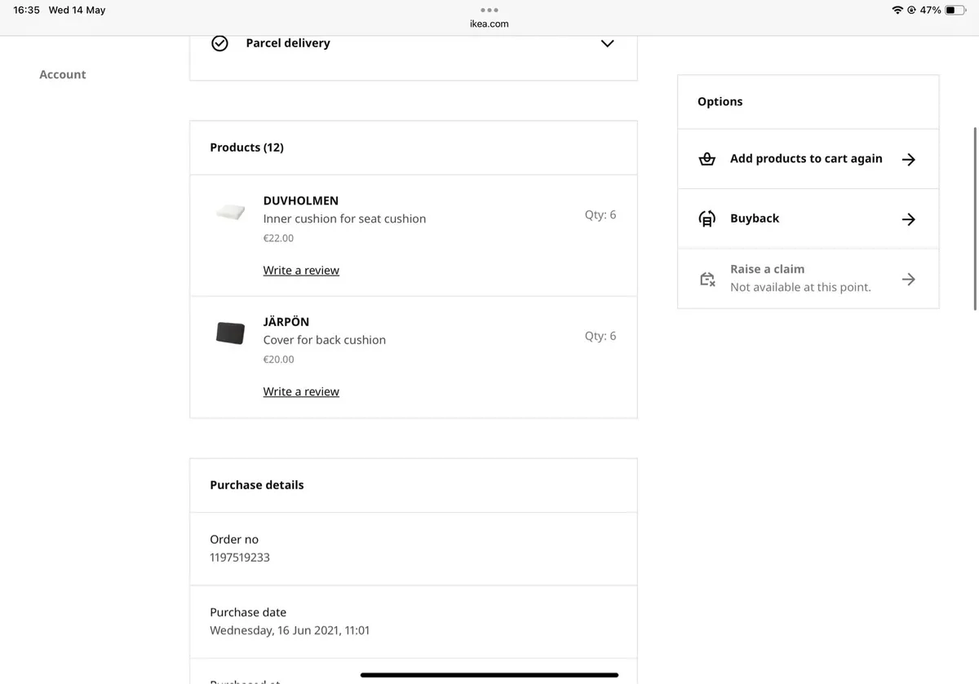Click the cart basket icon
The width and height of the screenshot is (979, 684).
707,159
